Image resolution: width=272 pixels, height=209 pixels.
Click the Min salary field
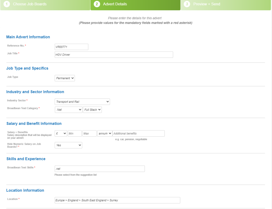75,134
